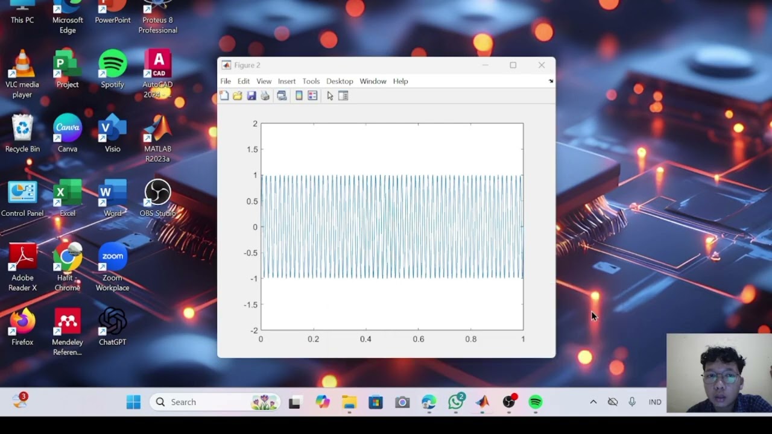
Task: Select the Word desktop shortcut
Action: [x=113, y=198]
